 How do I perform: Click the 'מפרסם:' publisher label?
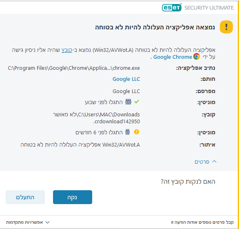tap(205, 91)
